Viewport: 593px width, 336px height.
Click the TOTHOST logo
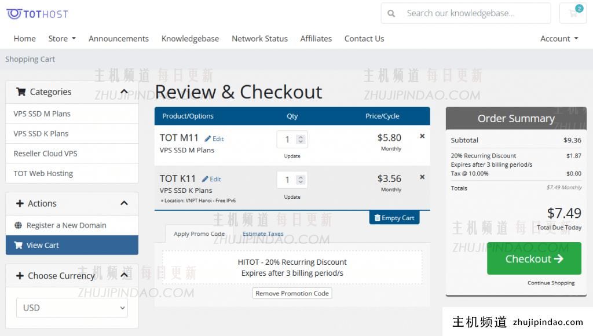click(x=38, y=14)
